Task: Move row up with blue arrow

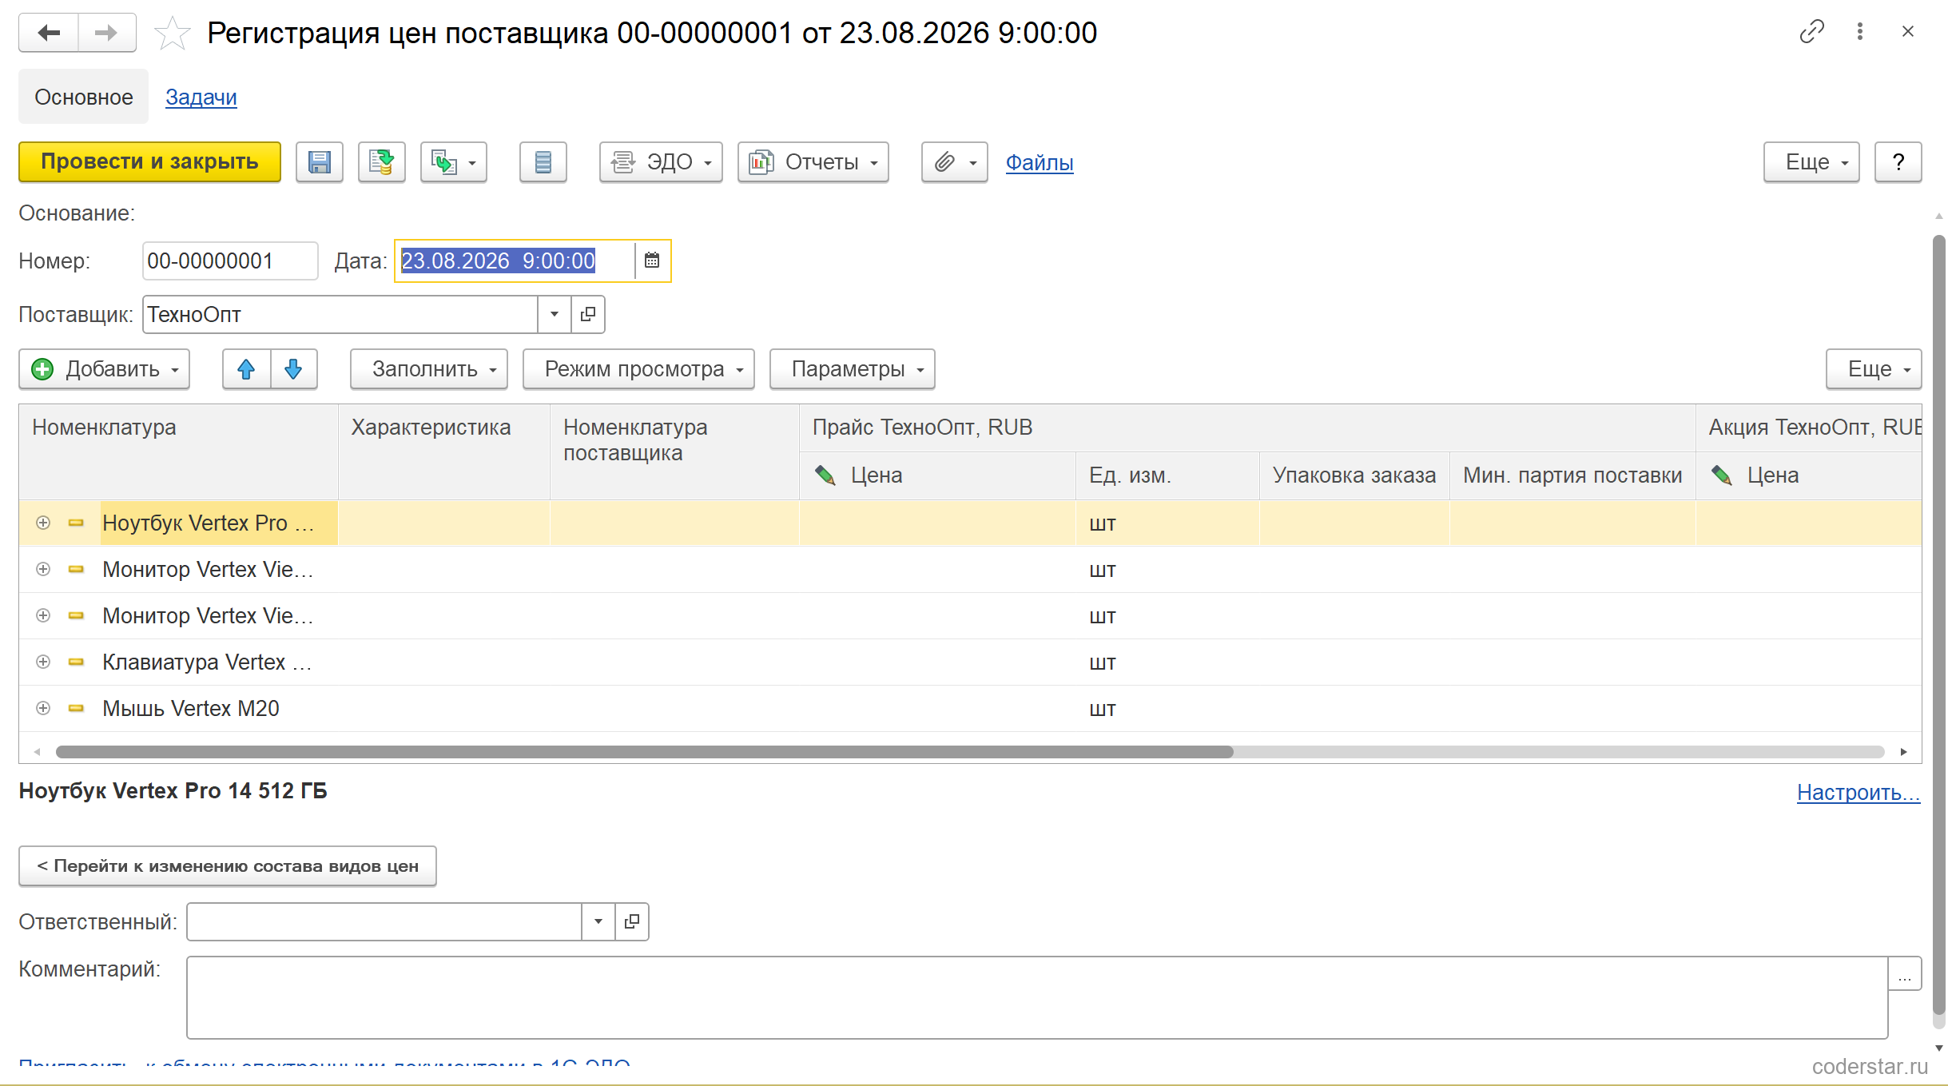Action: click(x=246, y=369)
